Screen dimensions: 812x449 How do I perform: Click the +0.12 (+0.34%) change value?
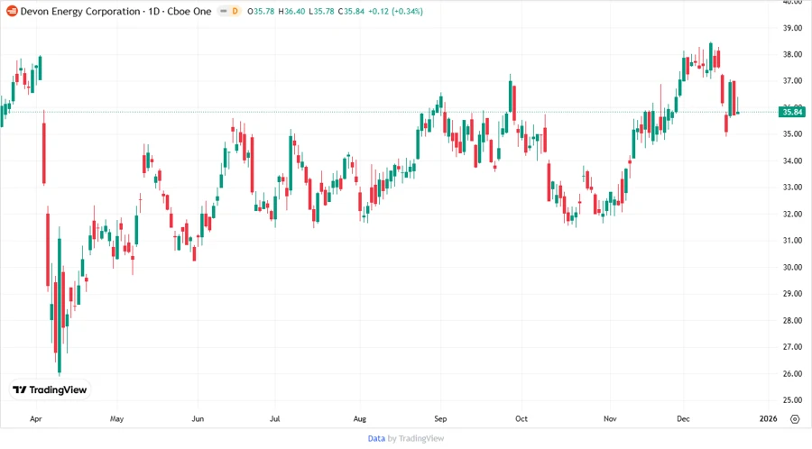click(x=396, y=11)
